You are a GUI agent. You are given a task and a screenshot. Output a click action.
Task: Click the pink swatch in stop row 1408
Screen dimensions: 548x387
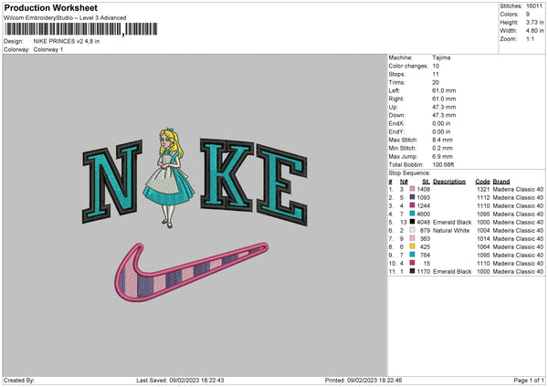coord(412,189)
